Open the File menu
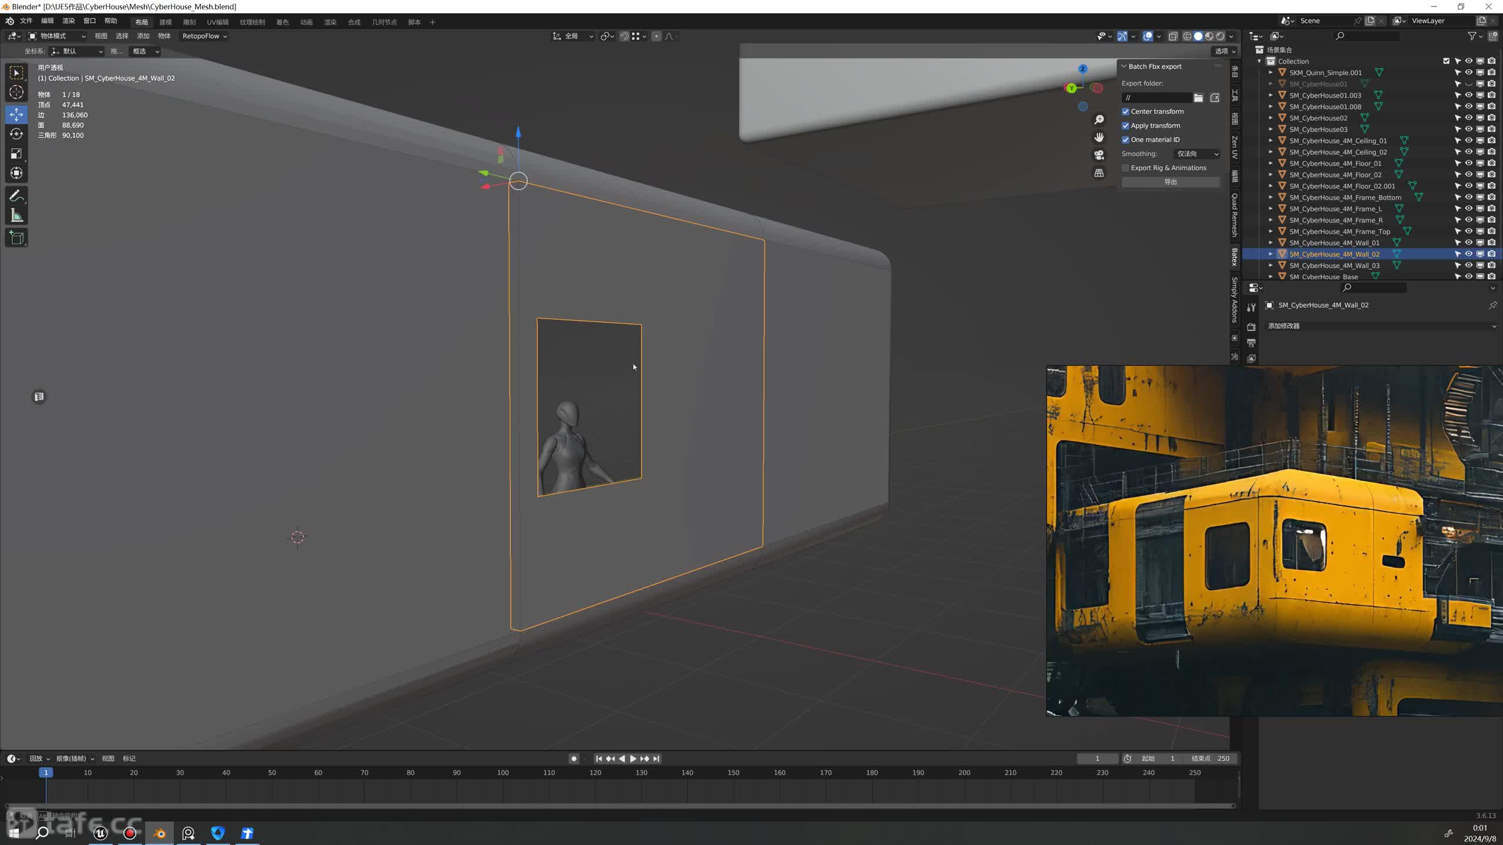The width and height of the screenshot is (1503, 845). click(x=26, y=21)
